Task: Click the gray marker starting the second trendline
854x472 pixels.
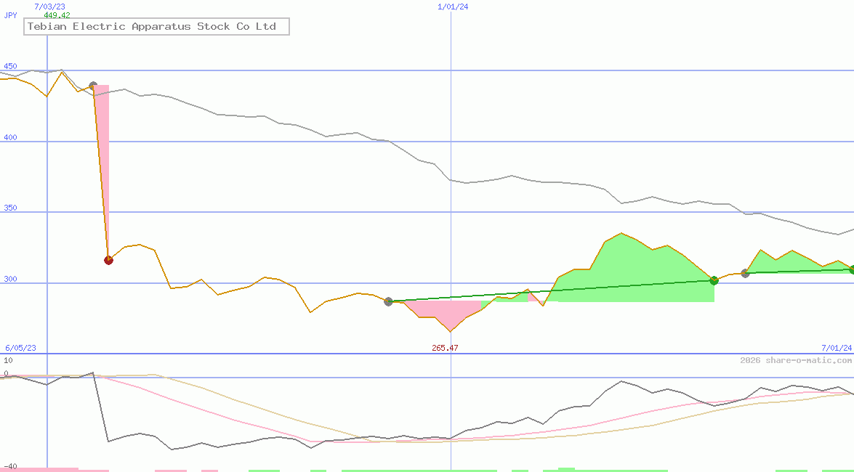Action: [x=745, y=273]
